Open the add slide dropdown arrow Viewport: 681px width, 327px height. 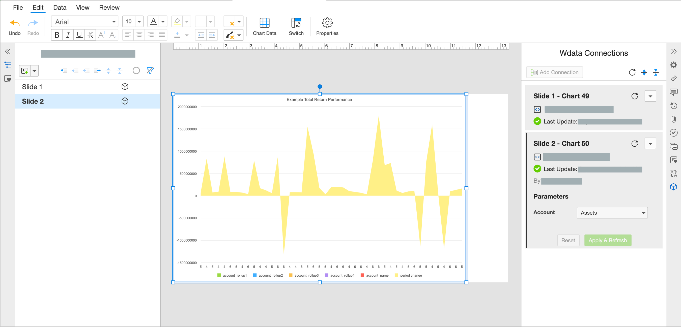34,71
